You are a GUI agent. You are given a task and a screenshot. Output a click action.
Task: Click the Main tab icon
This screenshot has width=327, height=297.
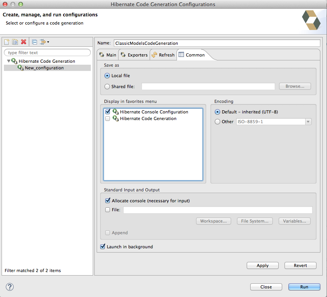[x=102, y=55]
